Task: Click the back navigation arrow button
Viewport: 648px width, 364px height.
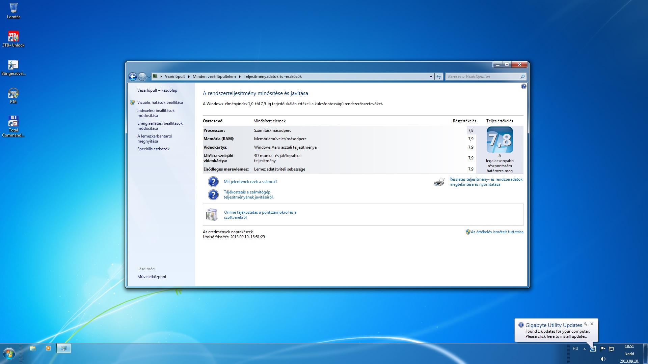Action: click(133, 77)
